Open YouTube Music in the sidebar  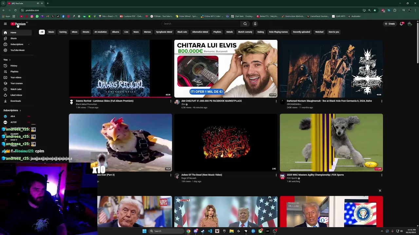pos(16,50)
